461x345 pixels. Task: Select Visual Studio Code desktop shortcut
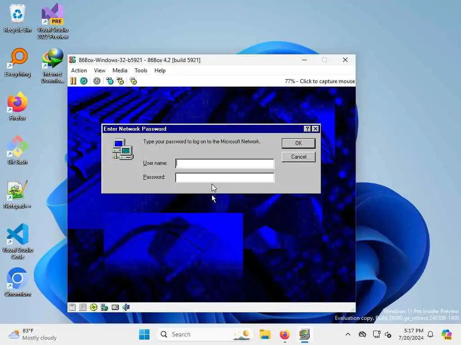(18, 241)
